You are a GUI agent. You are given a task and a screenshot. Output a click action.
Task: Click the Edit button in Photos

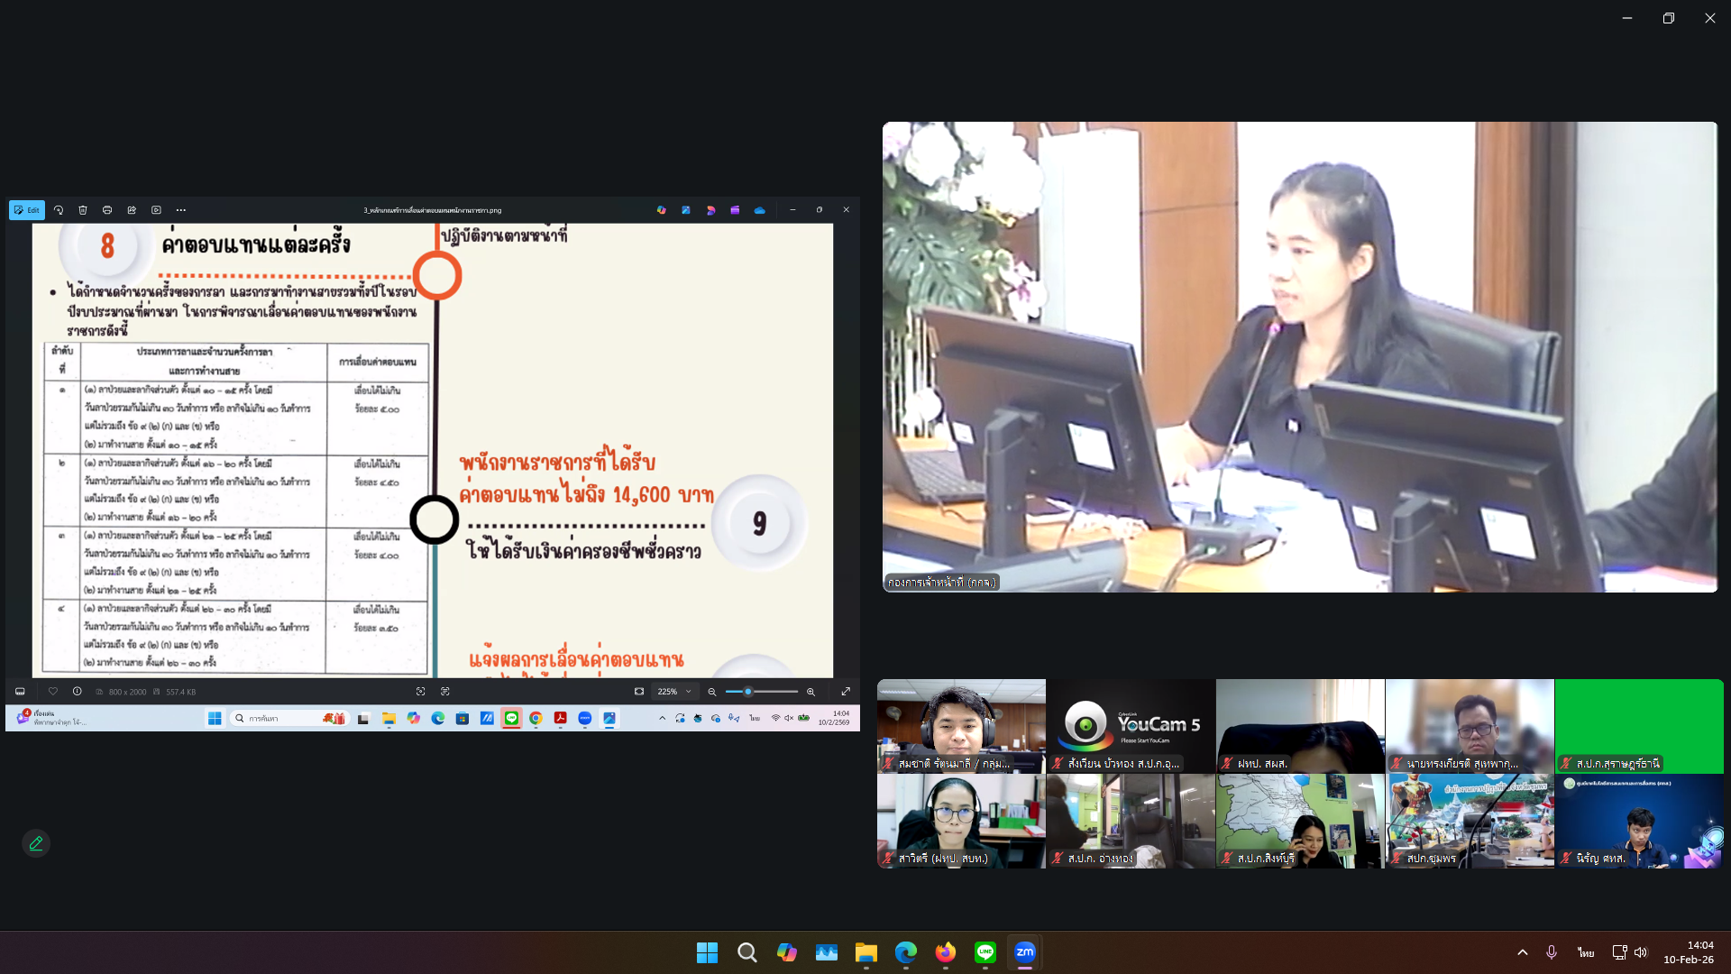[x=27, y=209]
